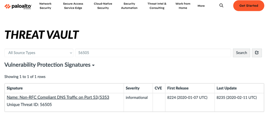Open the Work from Home menu
The image size is (271, 120).
(183, 6)
